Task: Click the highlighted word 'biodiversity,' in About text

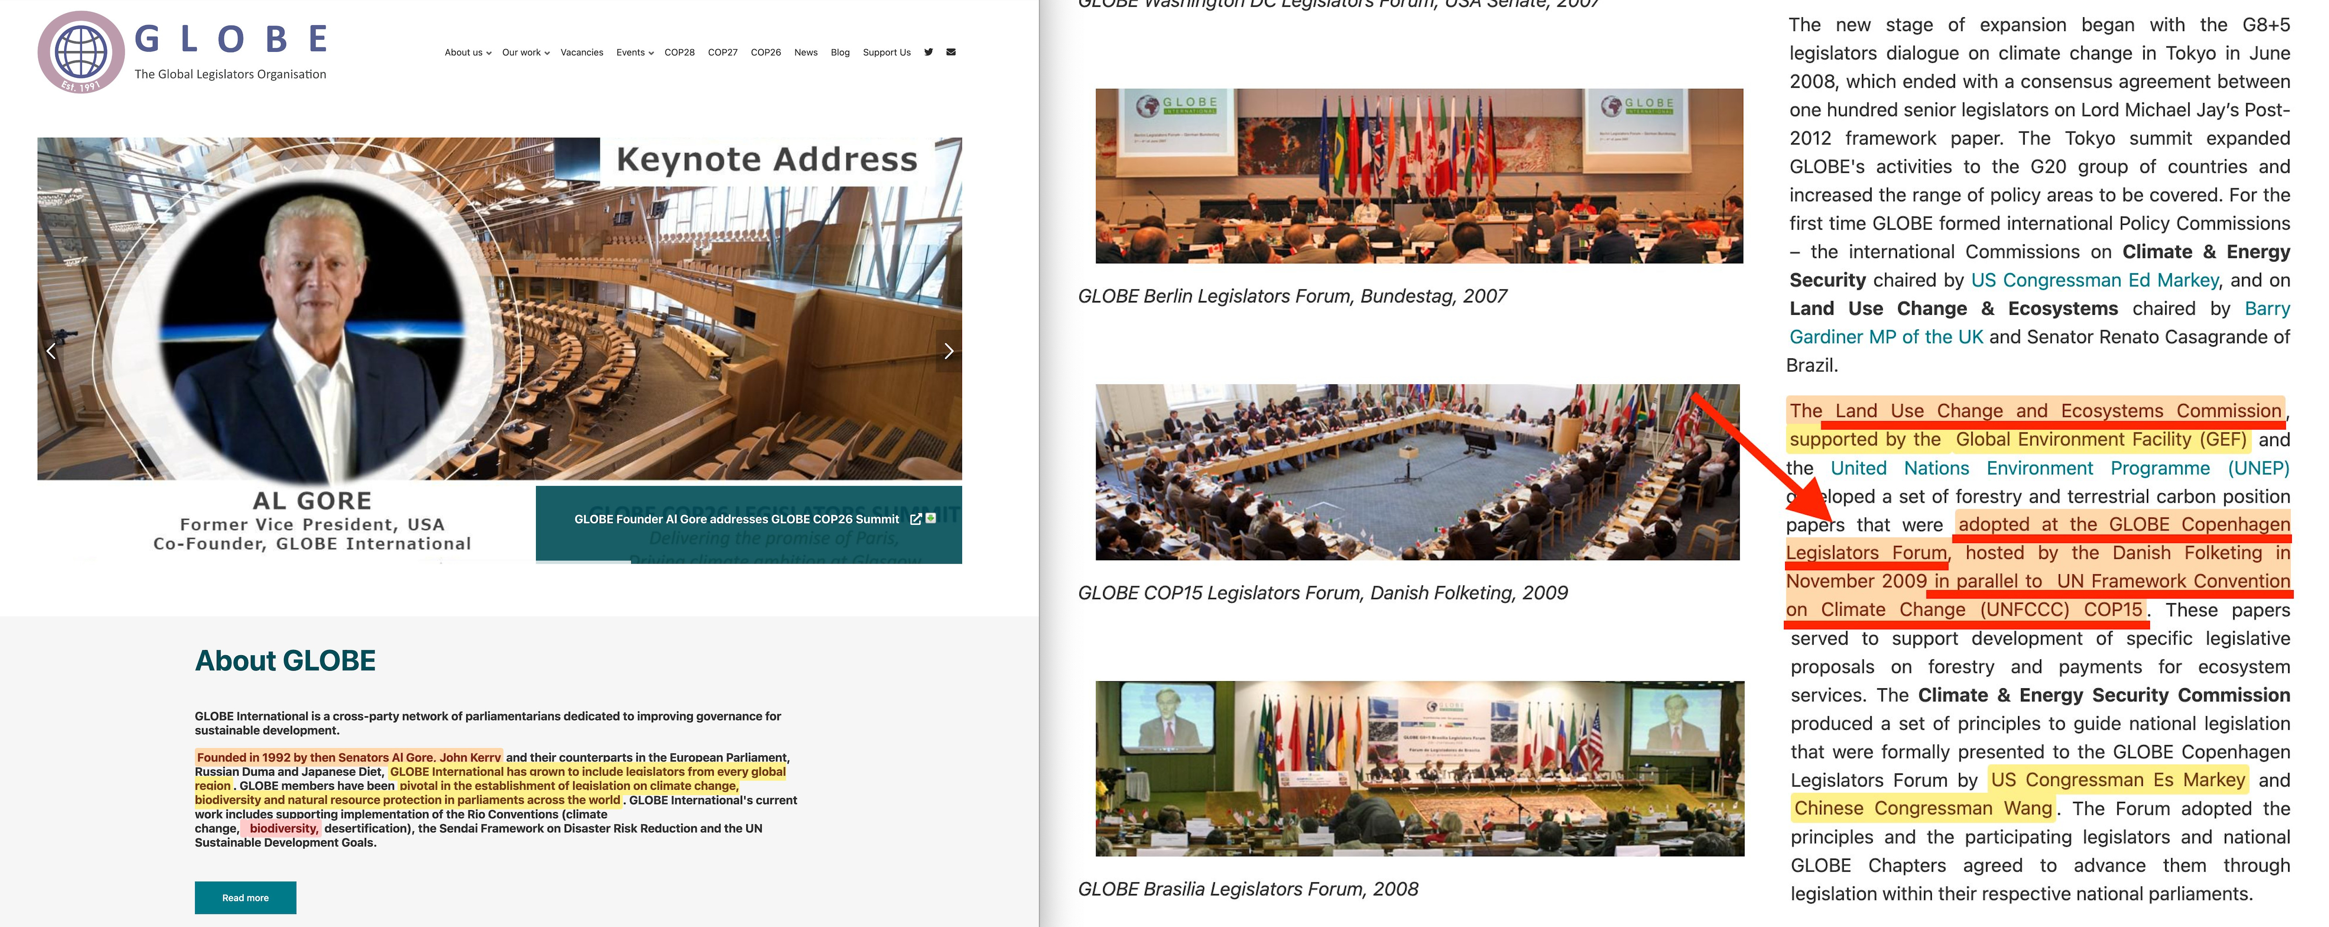Action: [x=284, y=828]
